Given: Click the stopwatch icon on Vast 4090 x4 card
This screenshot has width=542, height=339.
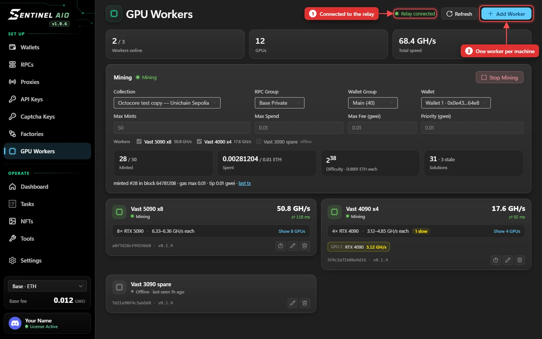Looking at the screenshot, I should click(x=496, y=260).
